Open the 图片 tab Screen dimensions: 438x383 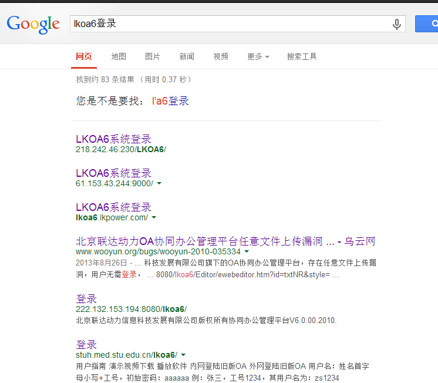point(153,57)
